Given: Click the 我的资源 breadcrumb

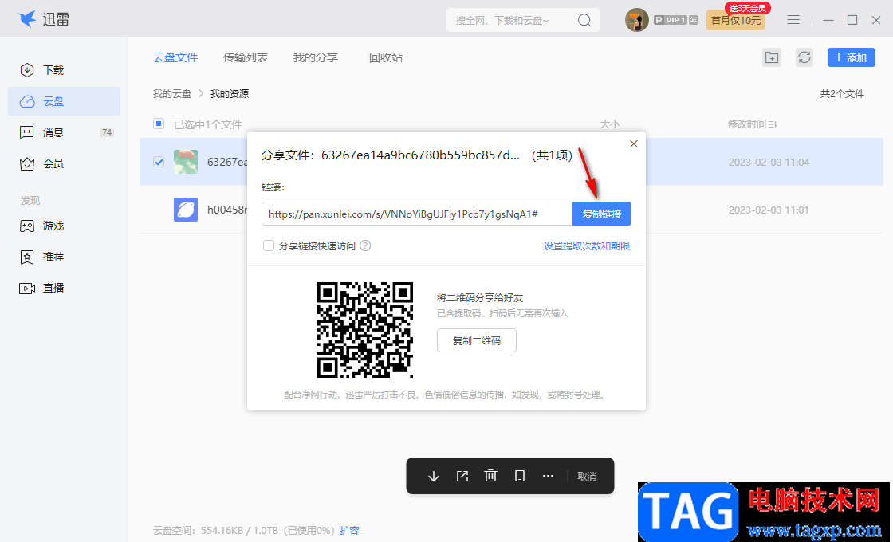Looking at the screenshot, I should tap(230, 93).
